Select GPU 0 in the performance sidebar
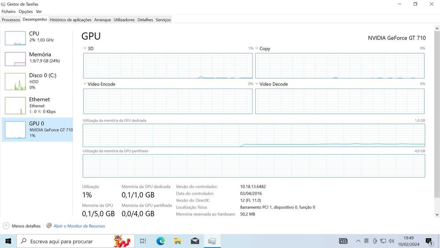Image resolution: width=440 pixels, height=248 pixels. [37, 130]
